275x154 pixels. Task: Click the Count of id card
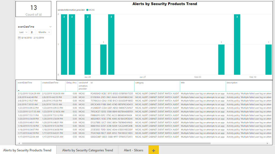[x=34, y=10]
